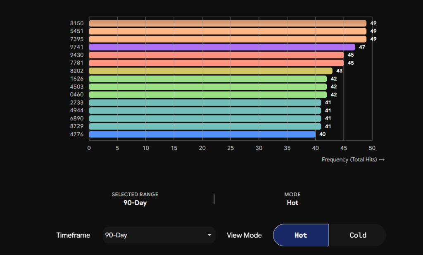Click the value 40 next to 4776 bar
Screen dimensions: 423x255
pos(322,134)
